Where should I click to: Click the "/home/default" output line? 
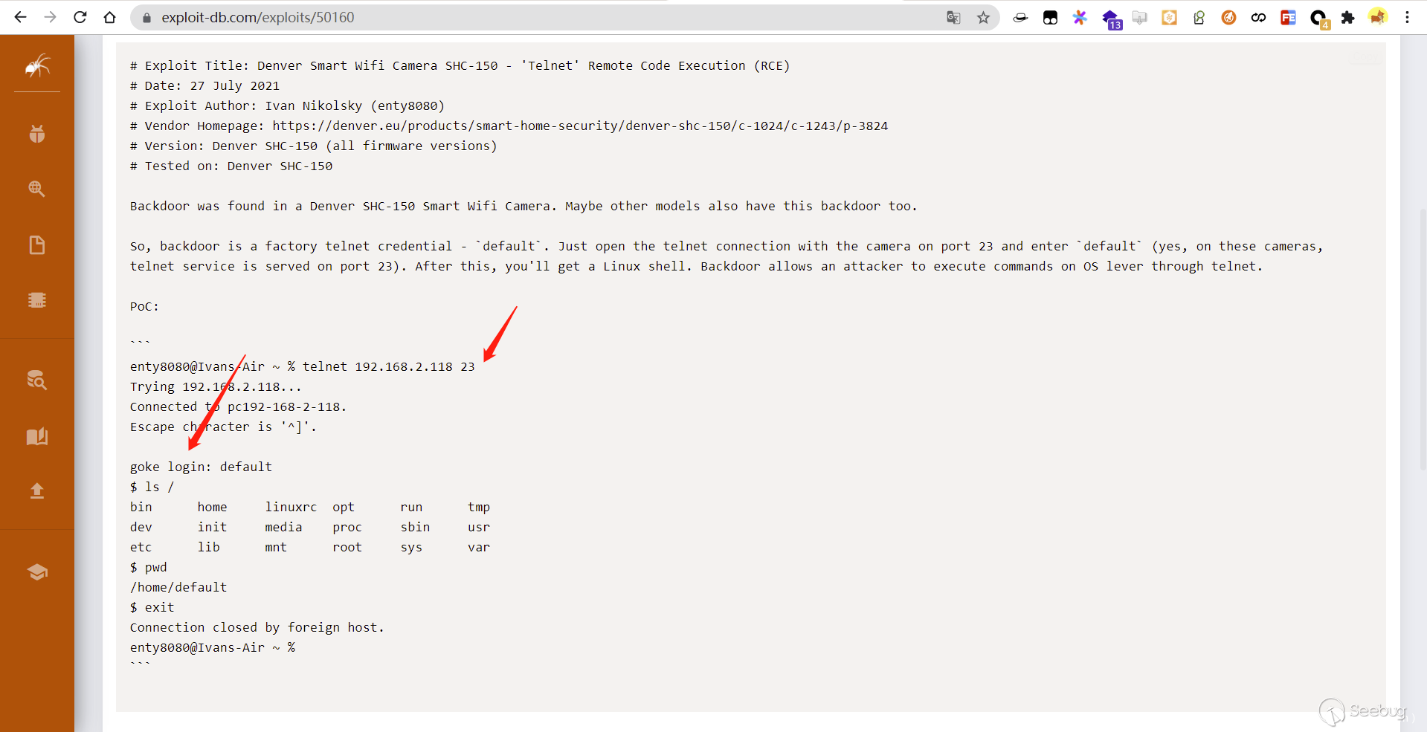point(178,587)
